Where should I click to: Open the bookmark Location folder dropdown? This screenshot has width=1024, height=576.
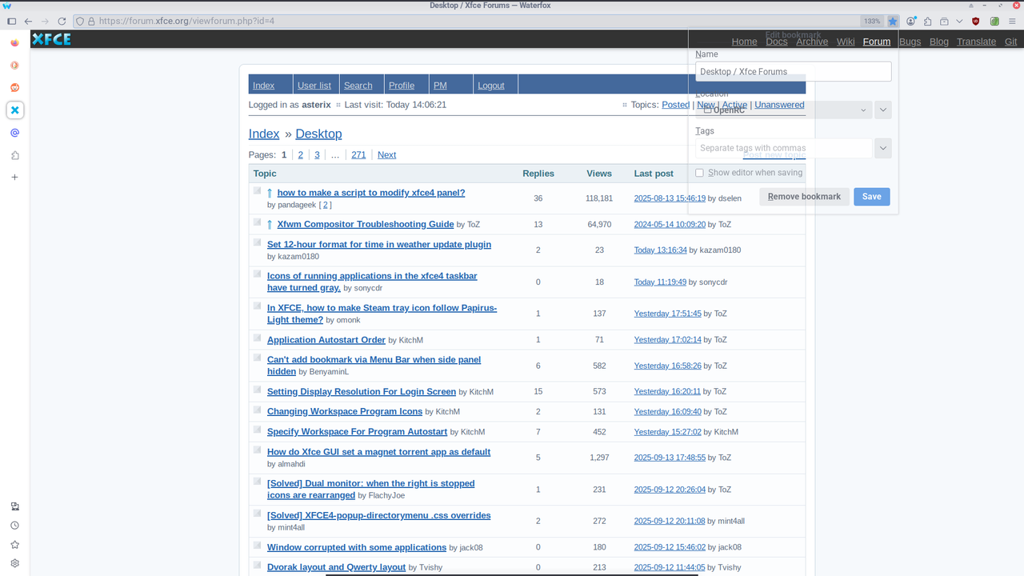point(784,110)
